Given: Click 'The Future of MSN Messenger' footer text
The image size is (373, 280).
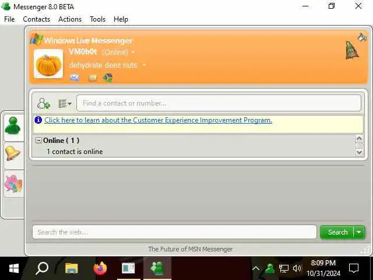Looking at the screenshot, I should tap(191, 249).
